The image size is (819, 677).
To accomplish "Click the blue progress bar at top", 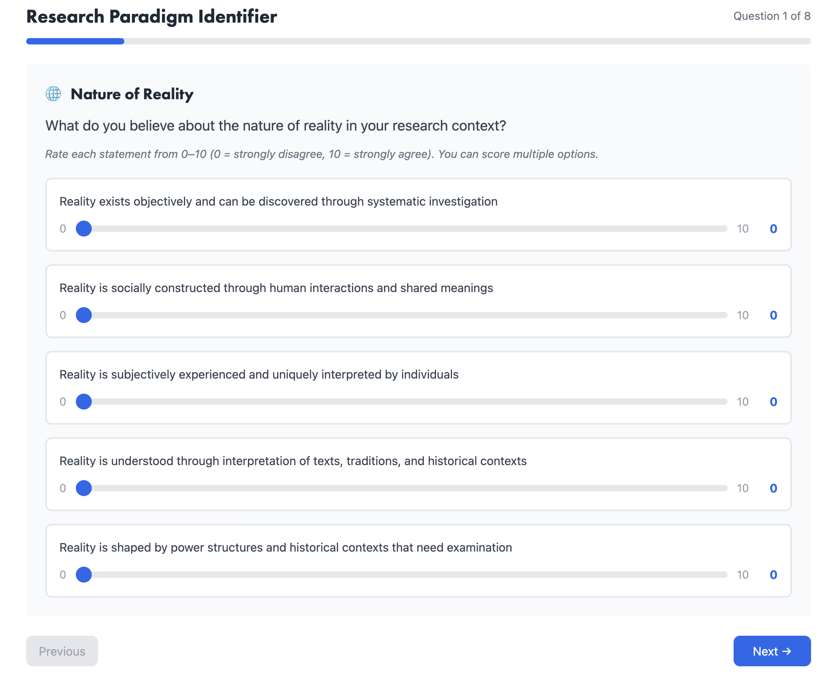I will (75, 41).
